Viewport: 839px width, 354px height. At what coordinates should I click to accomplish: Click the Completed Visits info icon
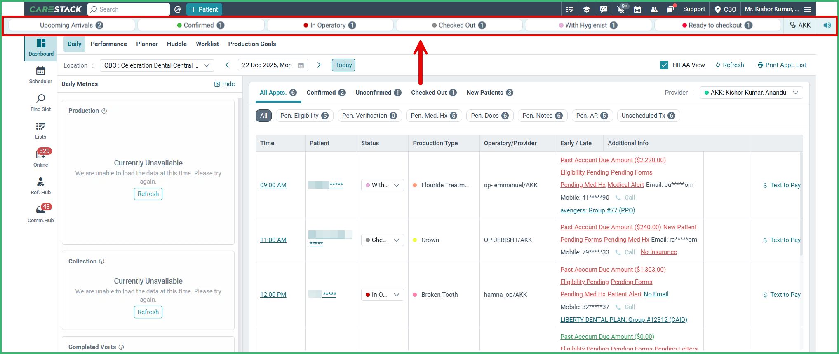click(121, 347)
